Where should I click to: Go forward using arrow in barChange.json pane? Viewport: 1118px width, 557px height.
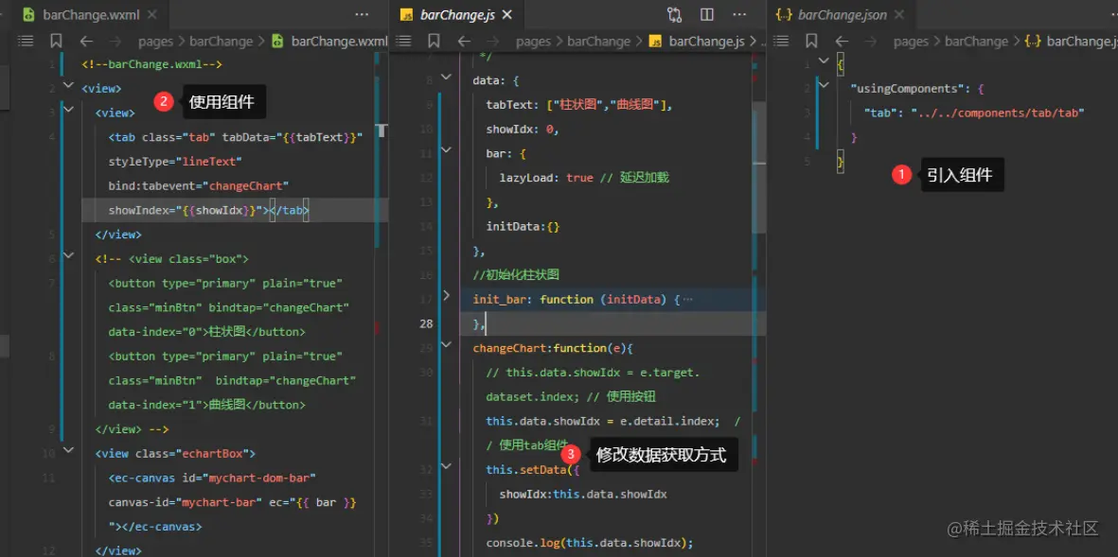pos(871,42)
